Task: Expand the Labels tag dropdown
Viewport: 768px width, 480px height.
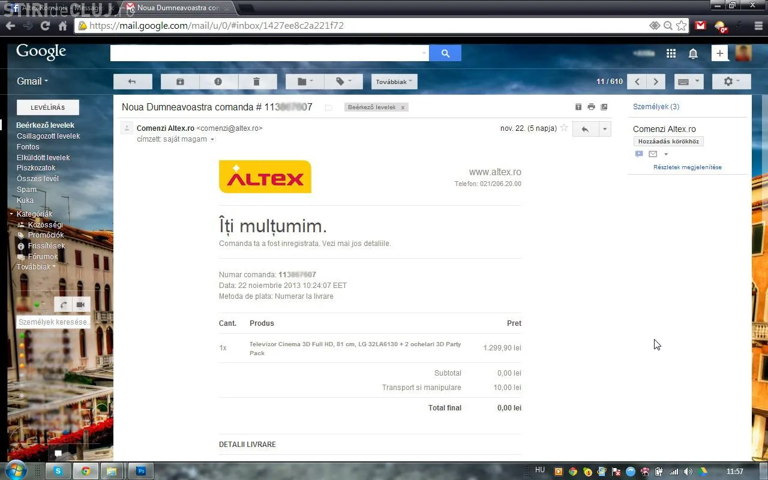Action: click(x=344, y=82)
